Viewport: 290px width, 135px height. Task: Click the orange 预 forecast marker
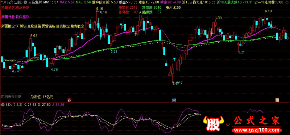pos(277,100)
